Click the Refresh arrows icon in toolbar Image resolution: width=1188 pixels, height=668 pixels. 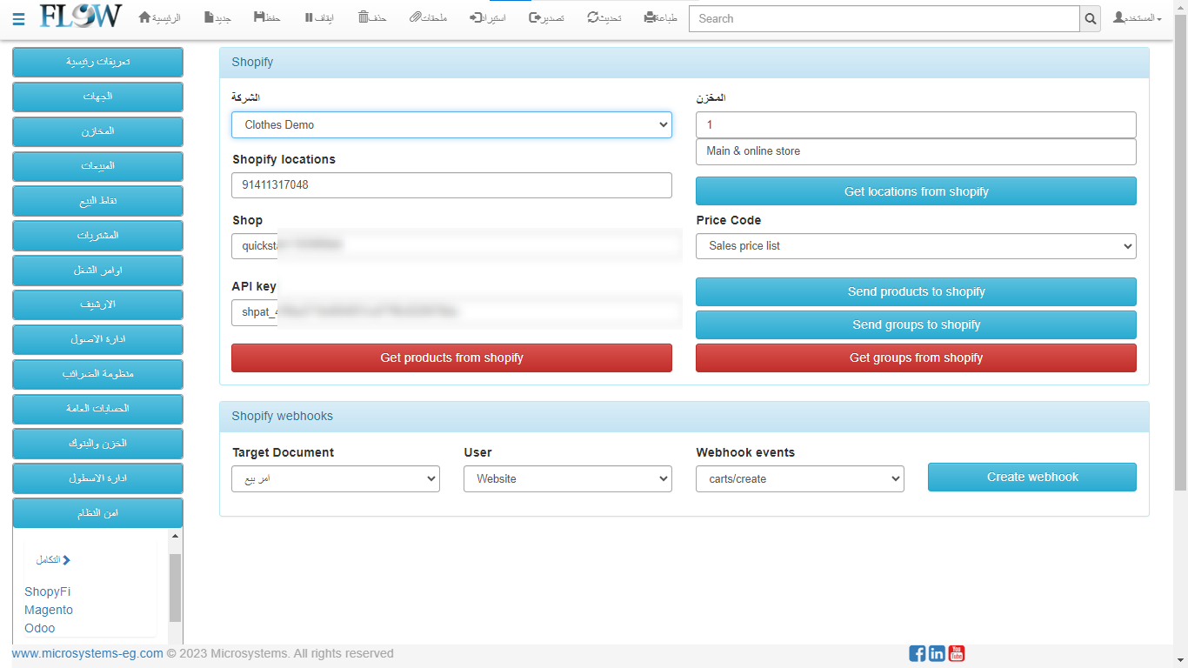[593, 17]
